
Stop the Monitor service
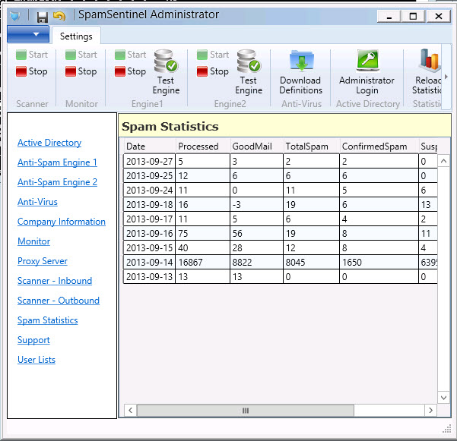[81, 71]
